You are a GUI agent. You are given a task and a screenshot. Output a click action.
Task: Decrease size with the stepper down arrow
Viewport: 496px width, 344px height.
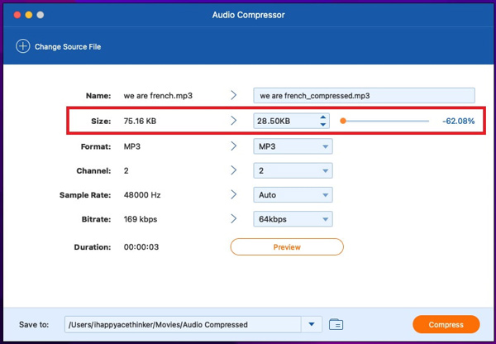tap(323, 125)
